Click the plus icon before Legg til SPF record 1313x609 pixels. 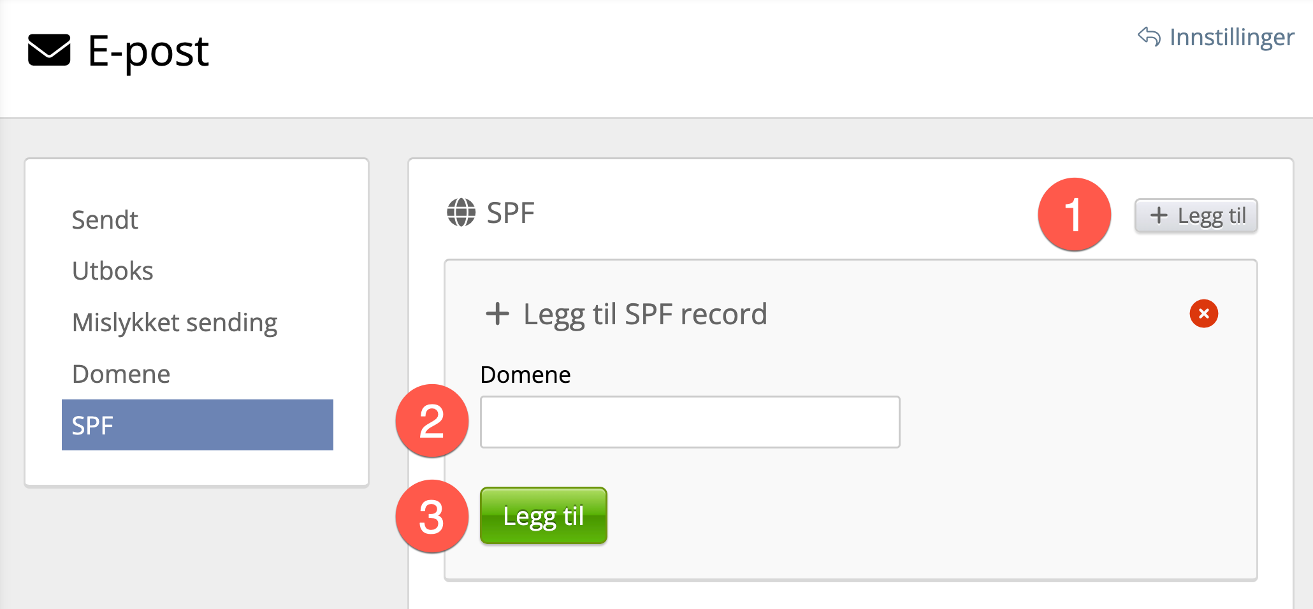(497, 314)
